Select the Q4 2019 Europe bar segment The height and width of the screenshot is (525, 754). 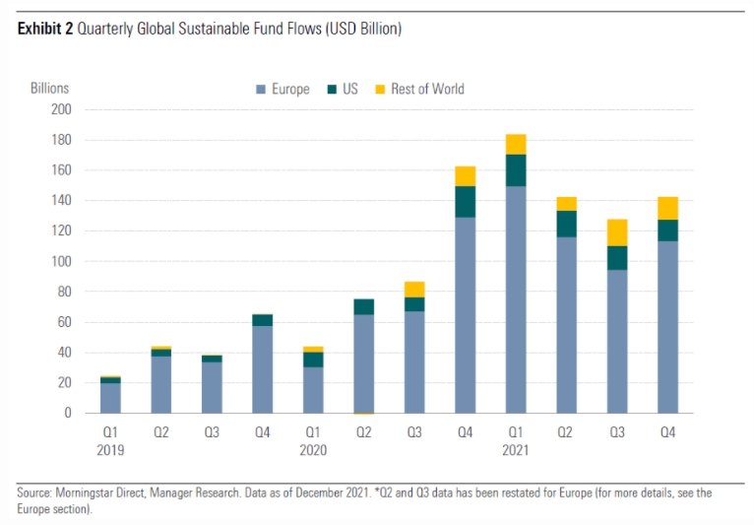click(263, 369)
